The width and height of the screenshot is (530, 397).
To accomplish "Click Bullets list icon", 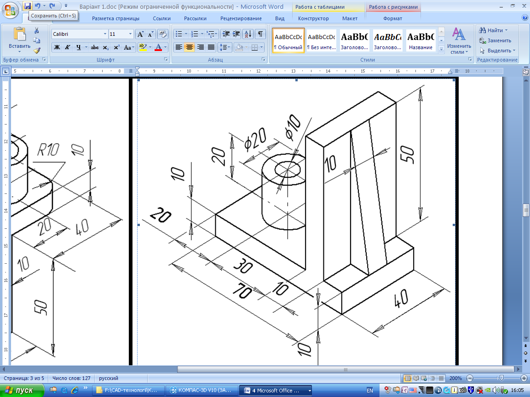I will click(179, 34).
